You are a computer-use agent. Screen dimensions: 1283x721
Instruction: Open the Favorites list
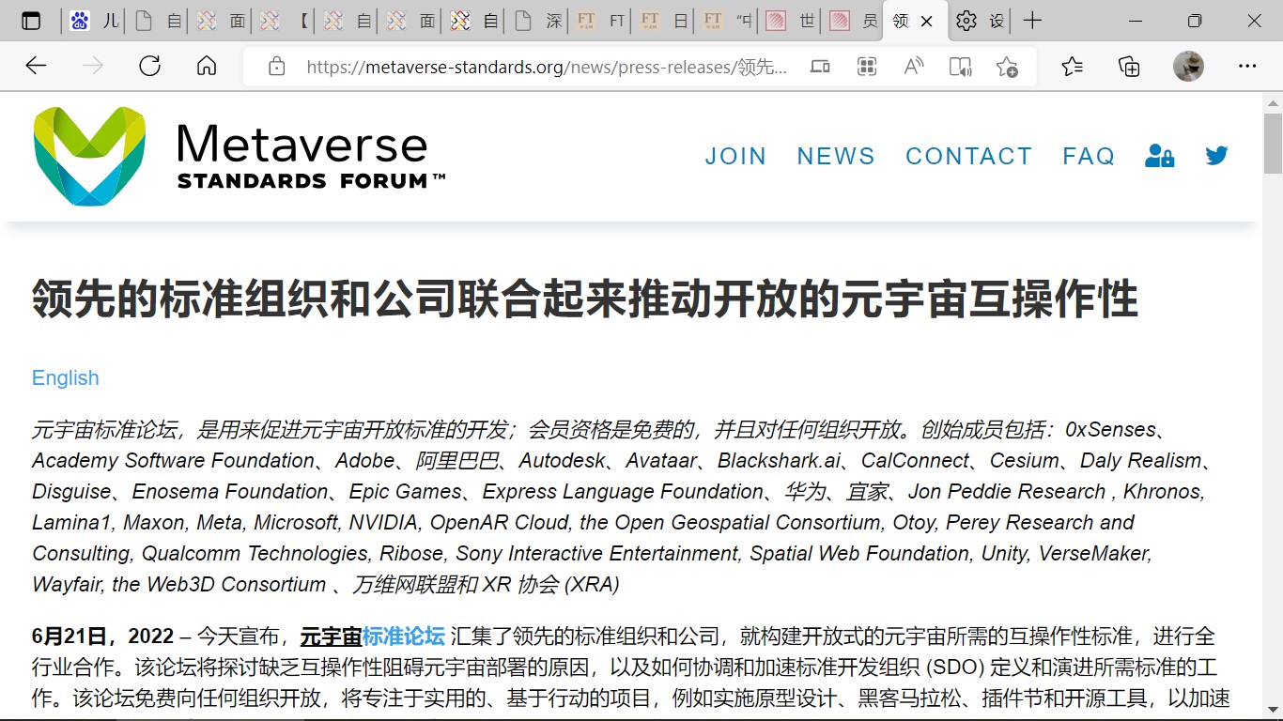(x=1072, y=66)
